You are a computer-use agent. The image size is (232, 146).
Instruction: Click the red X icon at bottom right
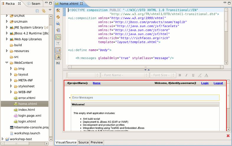[228, 135]
